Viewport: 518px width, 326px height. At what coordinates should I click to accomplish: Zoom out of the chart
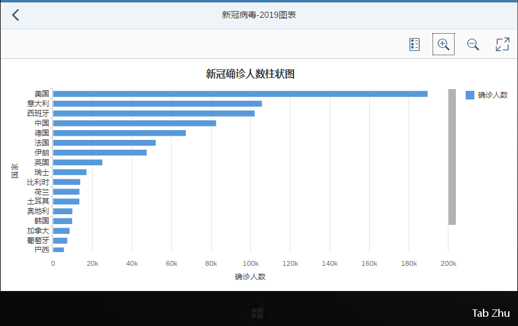pyautogui.click(x=472, y=44)
